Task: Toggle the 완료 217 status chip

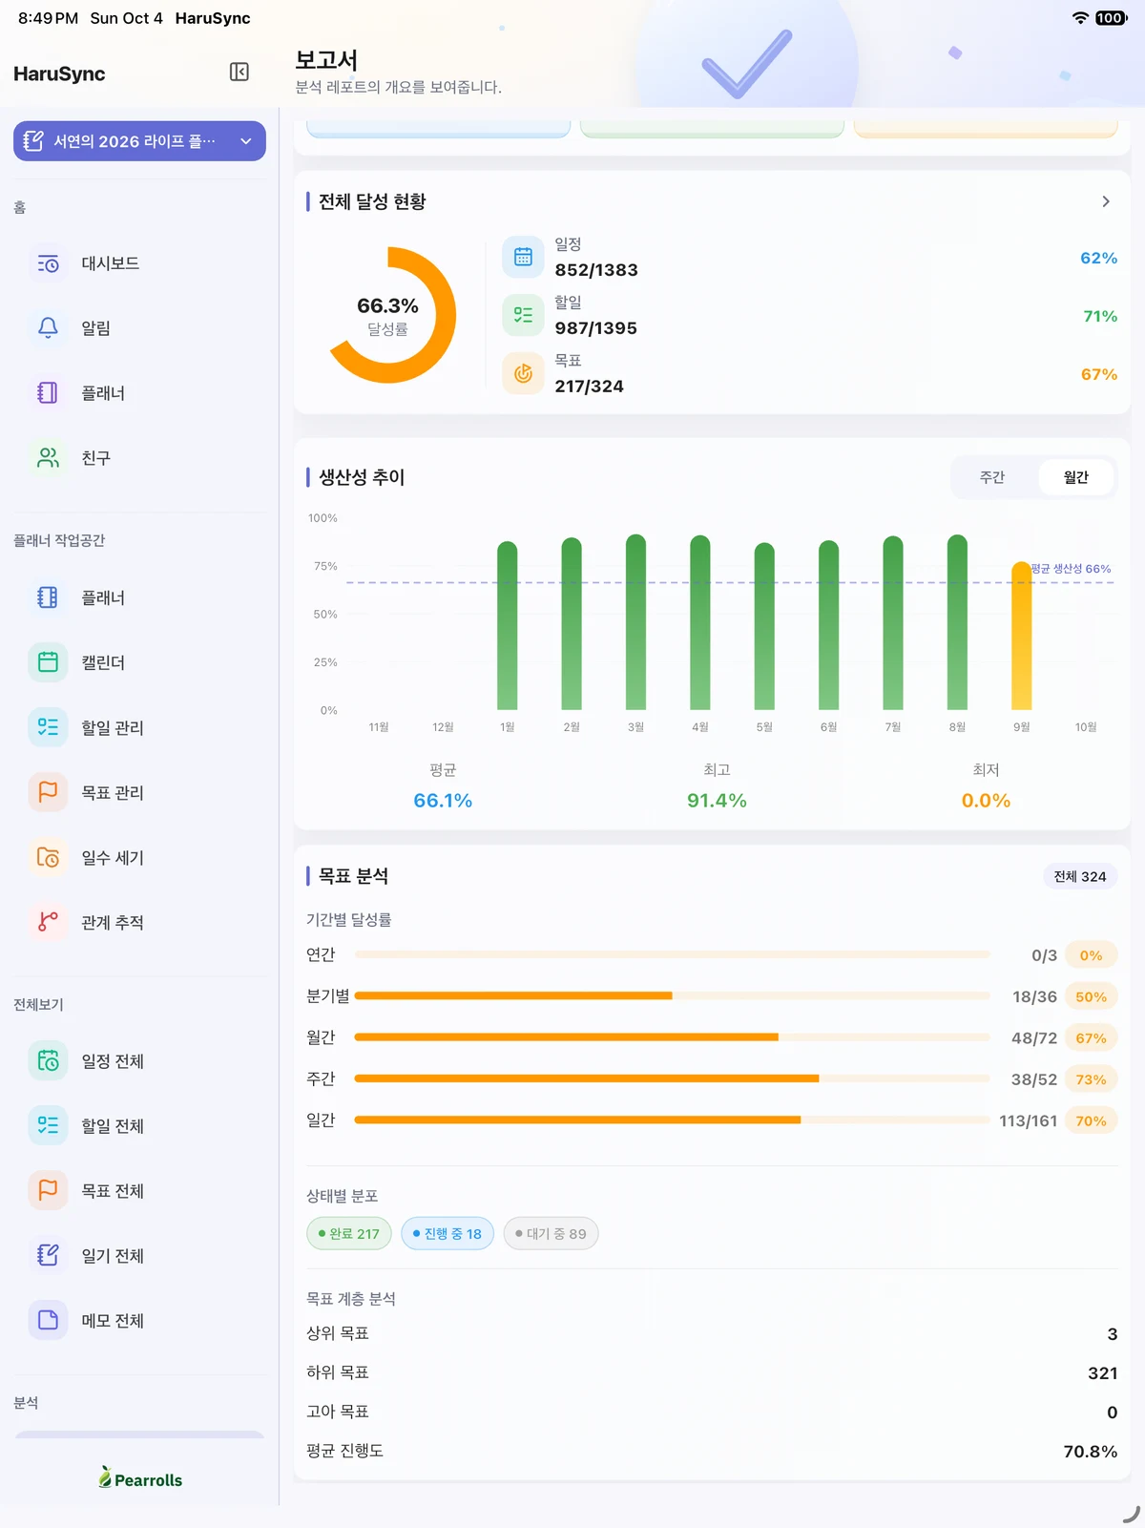Action: coord(348,1233)
